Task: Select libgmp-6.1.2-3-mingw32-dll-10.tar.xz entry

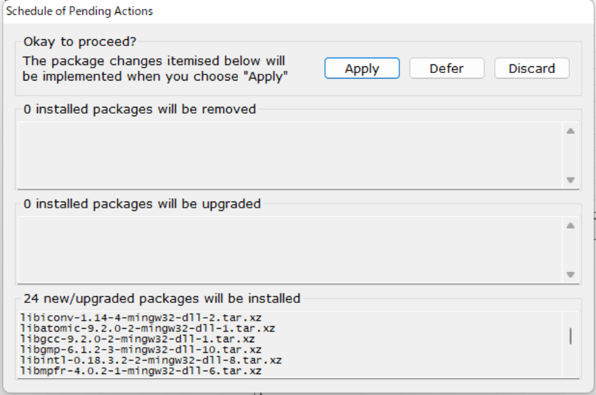Action: (141, 350)
